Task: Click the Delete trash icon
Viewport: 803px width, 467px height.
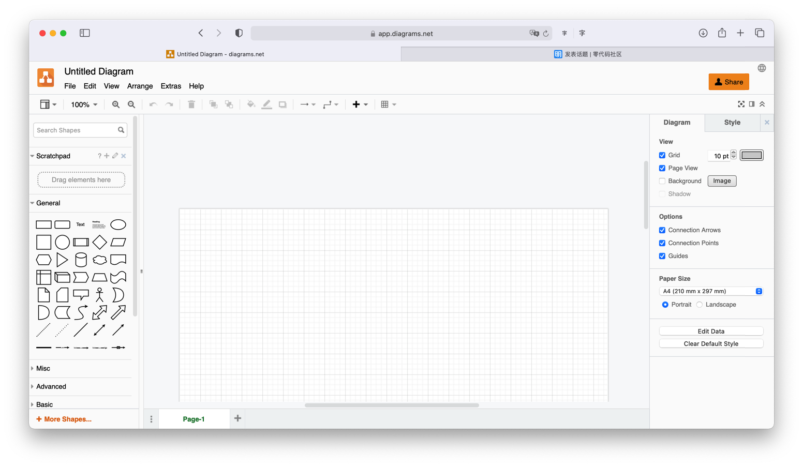Action: 191,104
